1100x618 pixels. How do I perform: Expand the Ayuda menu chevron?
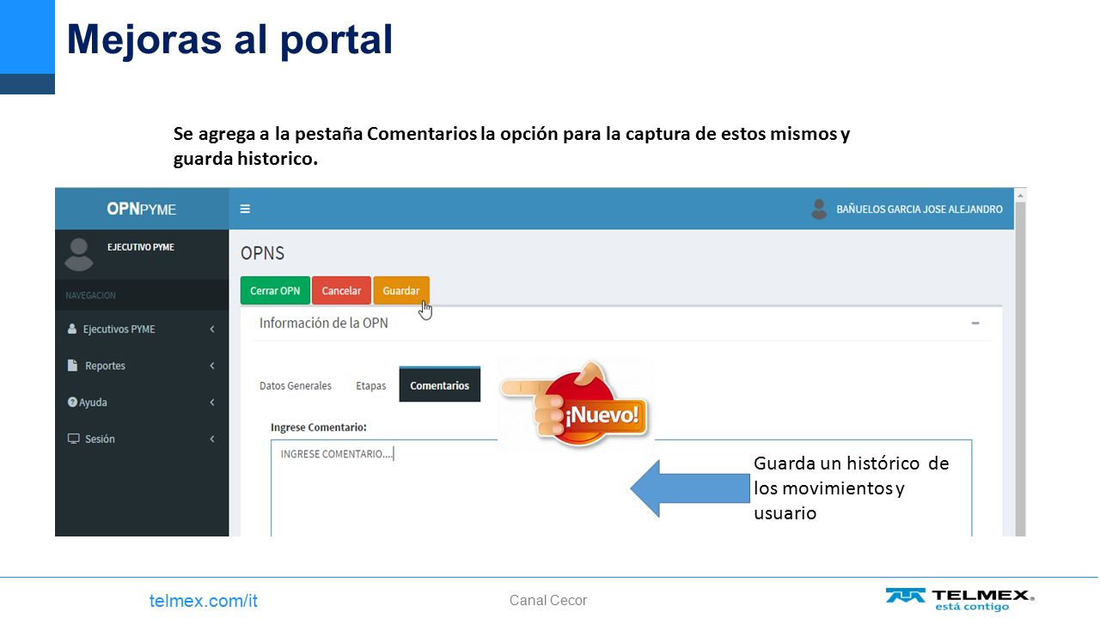(x=212, y=402)
